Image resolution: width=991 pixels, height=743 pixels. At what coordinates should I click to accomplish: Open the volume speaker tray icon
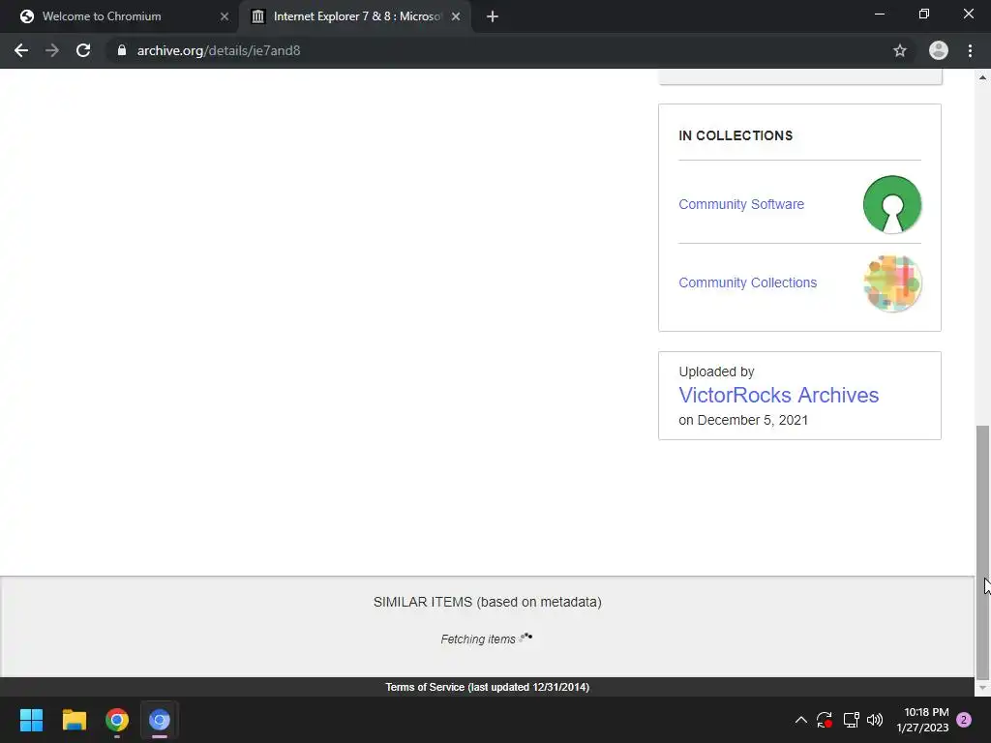pyautogui.click(x=875, y=720)
